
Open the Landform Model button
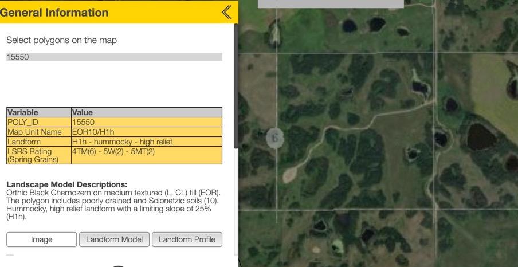pyautogui.click(x=114, y=239)
